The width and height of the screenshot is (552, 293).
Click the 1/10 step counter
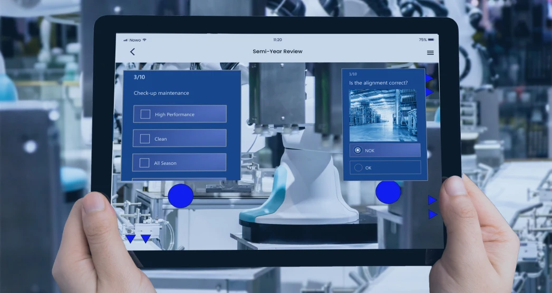(353, 74)
